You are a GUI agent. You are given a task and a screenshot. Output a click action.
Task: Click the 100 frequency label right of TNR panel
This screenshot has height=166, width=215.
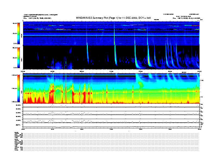pos(202,80)
